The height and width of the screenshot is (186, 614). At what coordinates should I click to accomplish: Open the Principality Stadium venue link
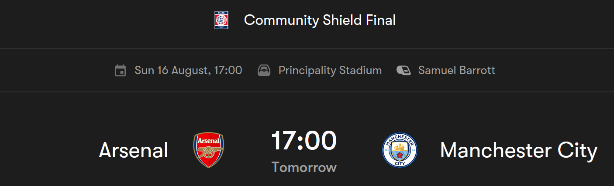(x=330, y=70)
